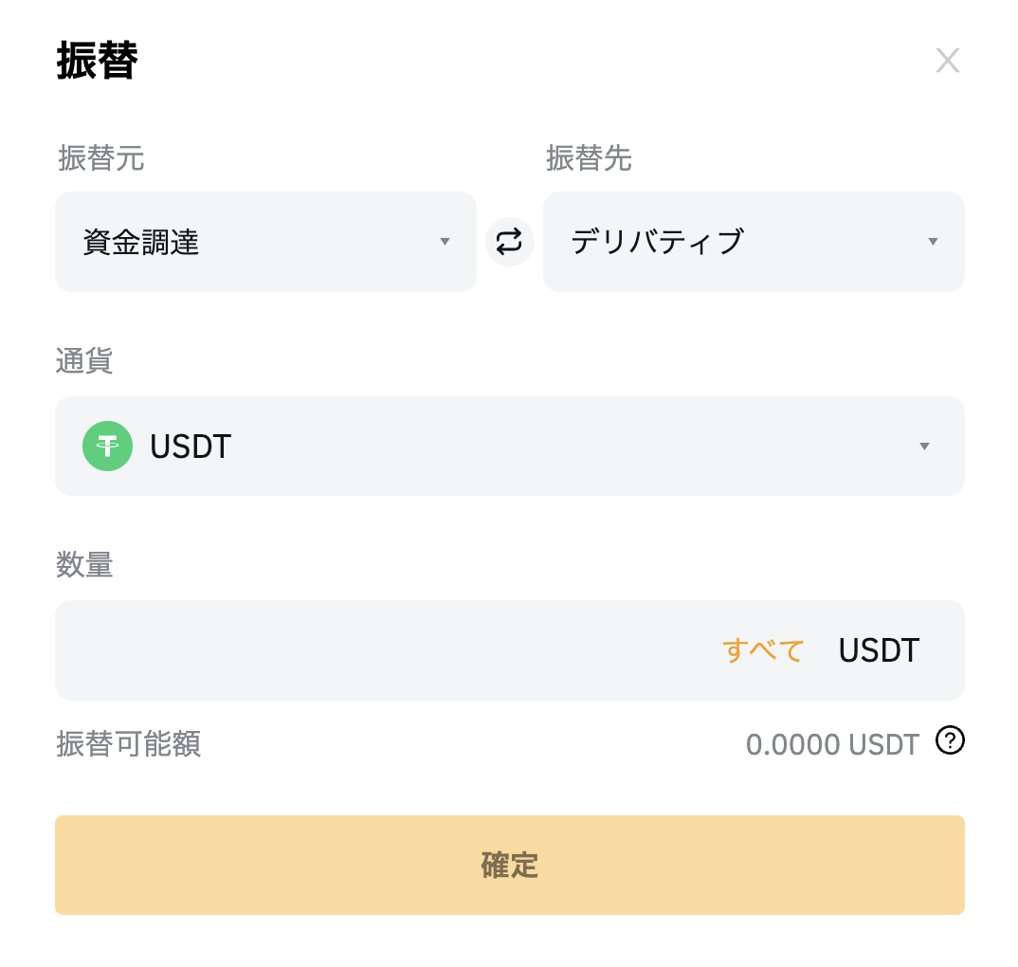Screen dimensions: 1018x967
Task: Click the green Tether coin icon
Action: click(x=108, y=447)
